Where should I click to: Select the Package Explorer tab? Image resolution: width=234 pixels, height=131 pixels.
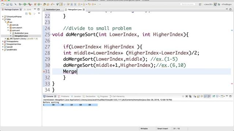click(x=12, y=9)
